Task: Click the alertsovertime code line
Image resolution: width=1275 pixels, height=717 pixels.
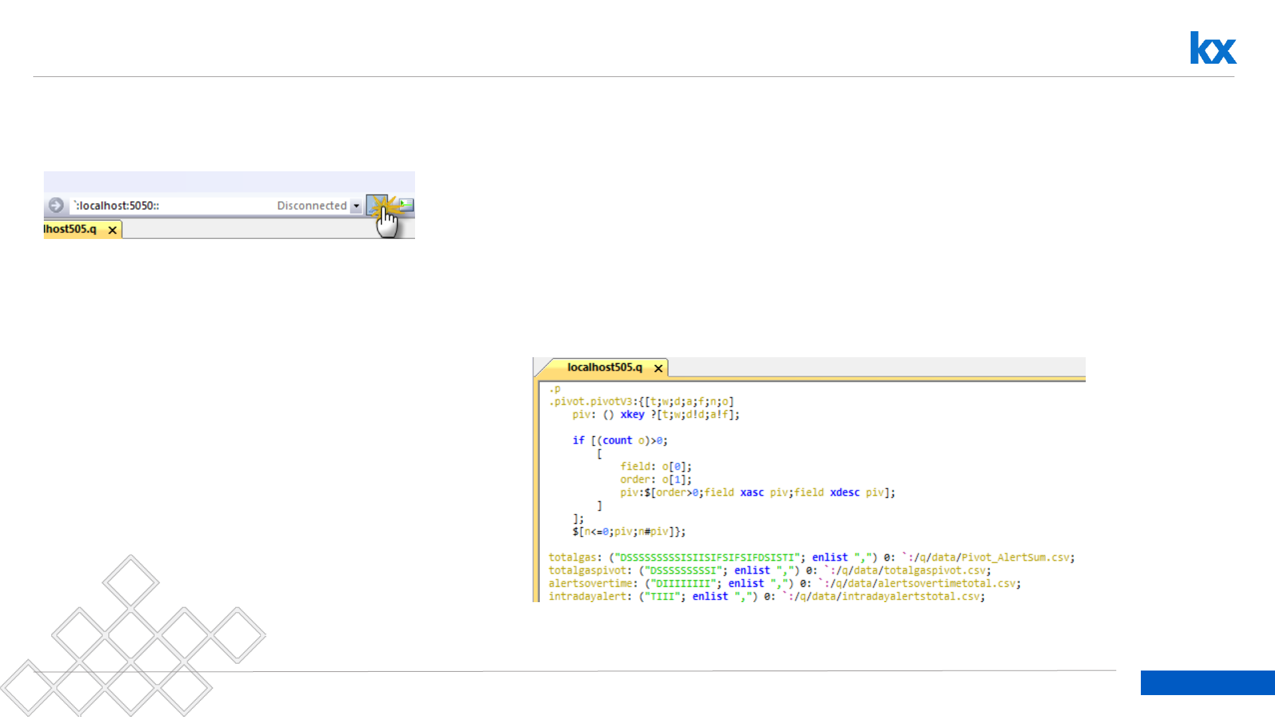Action: click(784, 584)
